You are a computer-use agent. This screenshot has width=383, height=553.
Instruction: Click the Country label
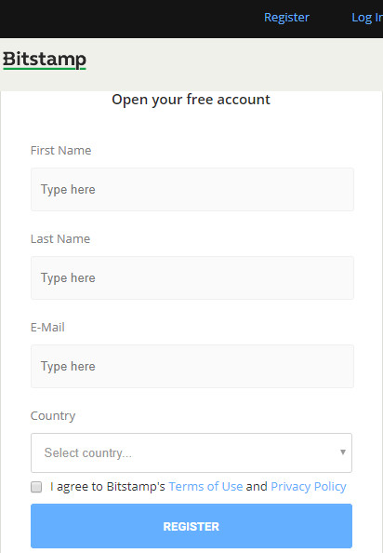[x=53, y=416]
